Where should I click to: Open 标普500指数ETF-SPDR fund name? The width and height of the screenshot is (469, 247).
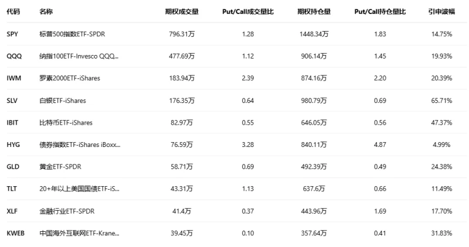tap(72, 34)
